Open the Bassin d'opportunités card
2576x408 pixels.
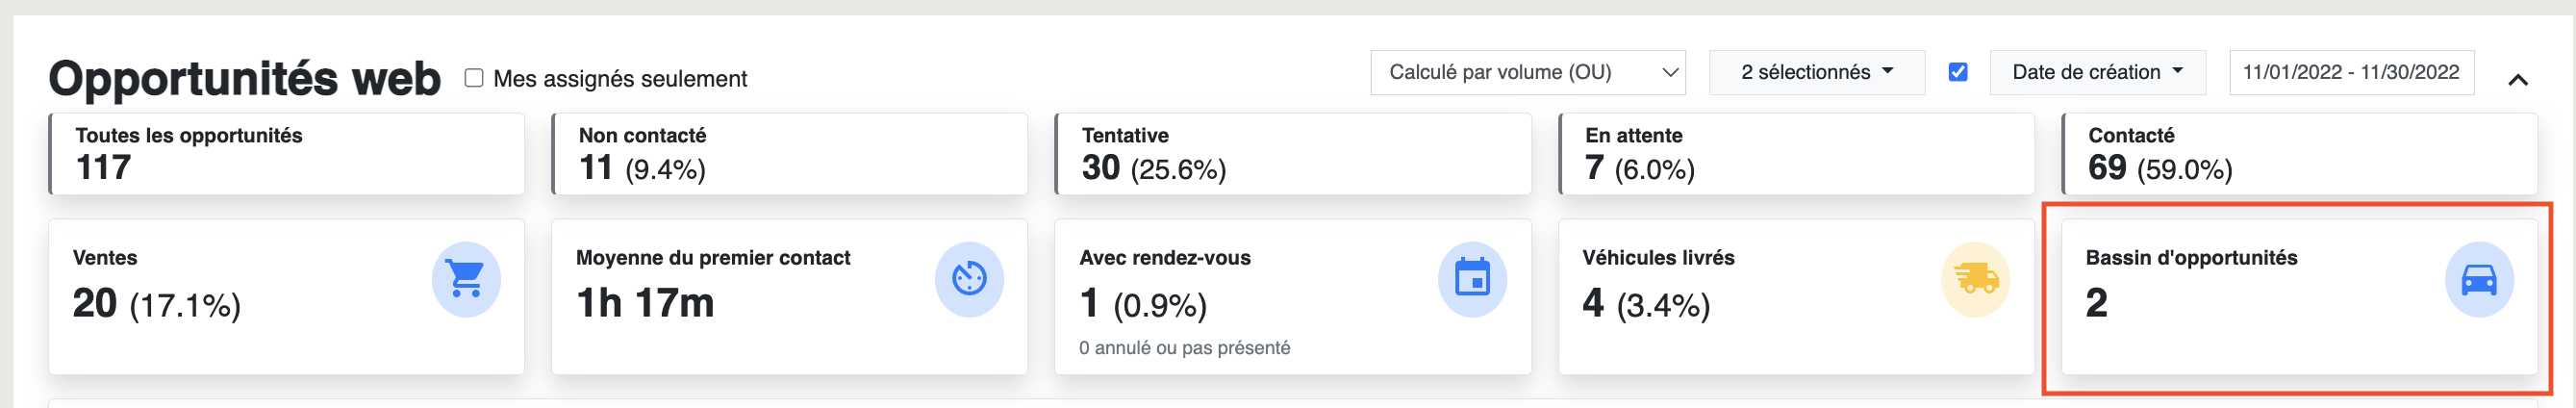(2300, 297)
